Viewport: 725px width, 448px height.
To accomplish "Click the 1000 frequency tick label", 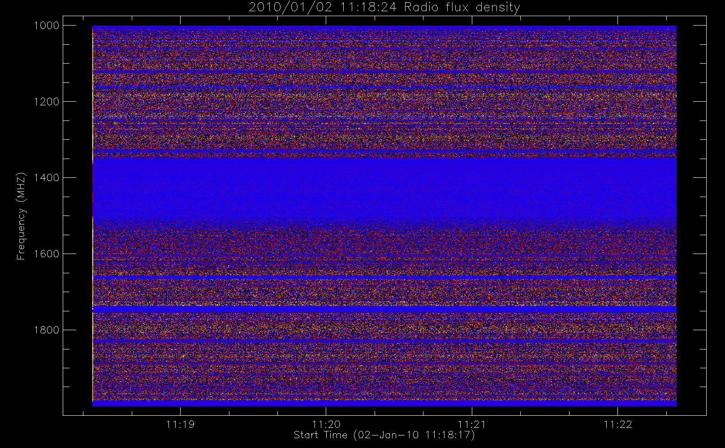I will pyautogui.click(x=47, y=26).
